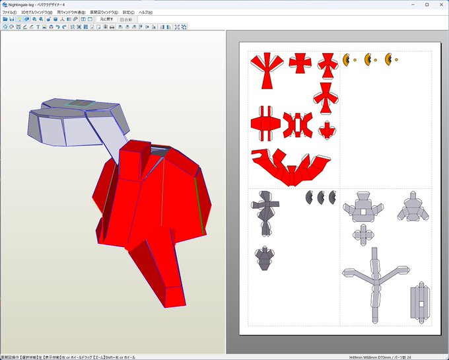The width and height of the screenshot is (449, 360).
Task: Click the paint bucket texture icon
Action: tap(48, 19)
